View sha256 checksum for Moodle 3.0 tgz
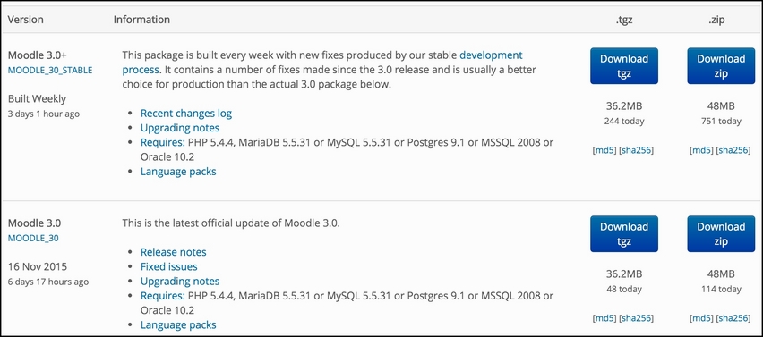The width and height of the screenshot is (763, 337). [636, 318]
